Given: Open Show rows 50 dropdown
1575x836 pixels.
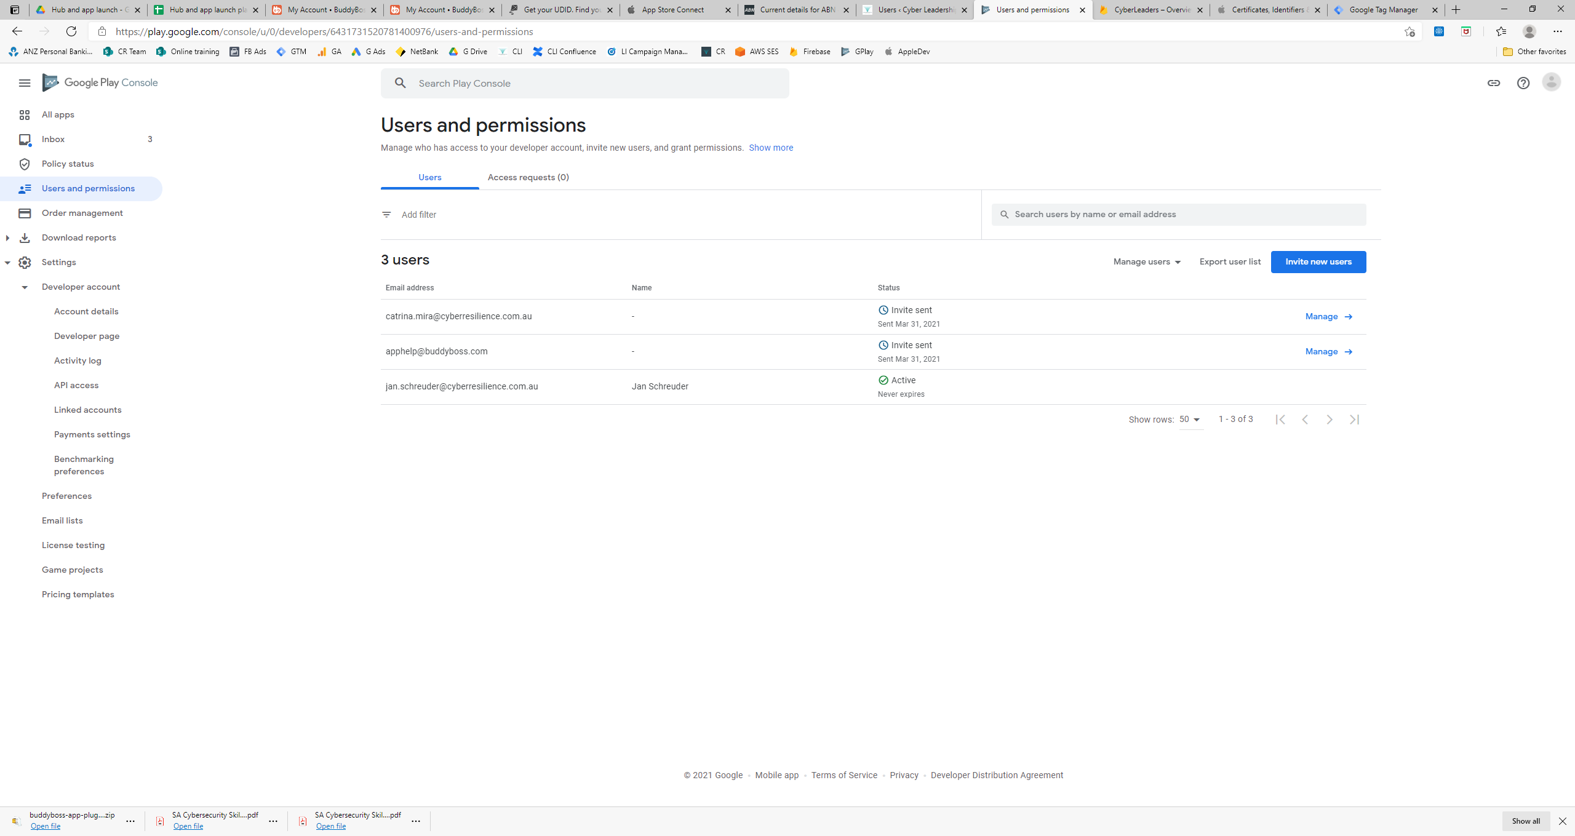Looking at the screenshot, I should click(1190, 420).
